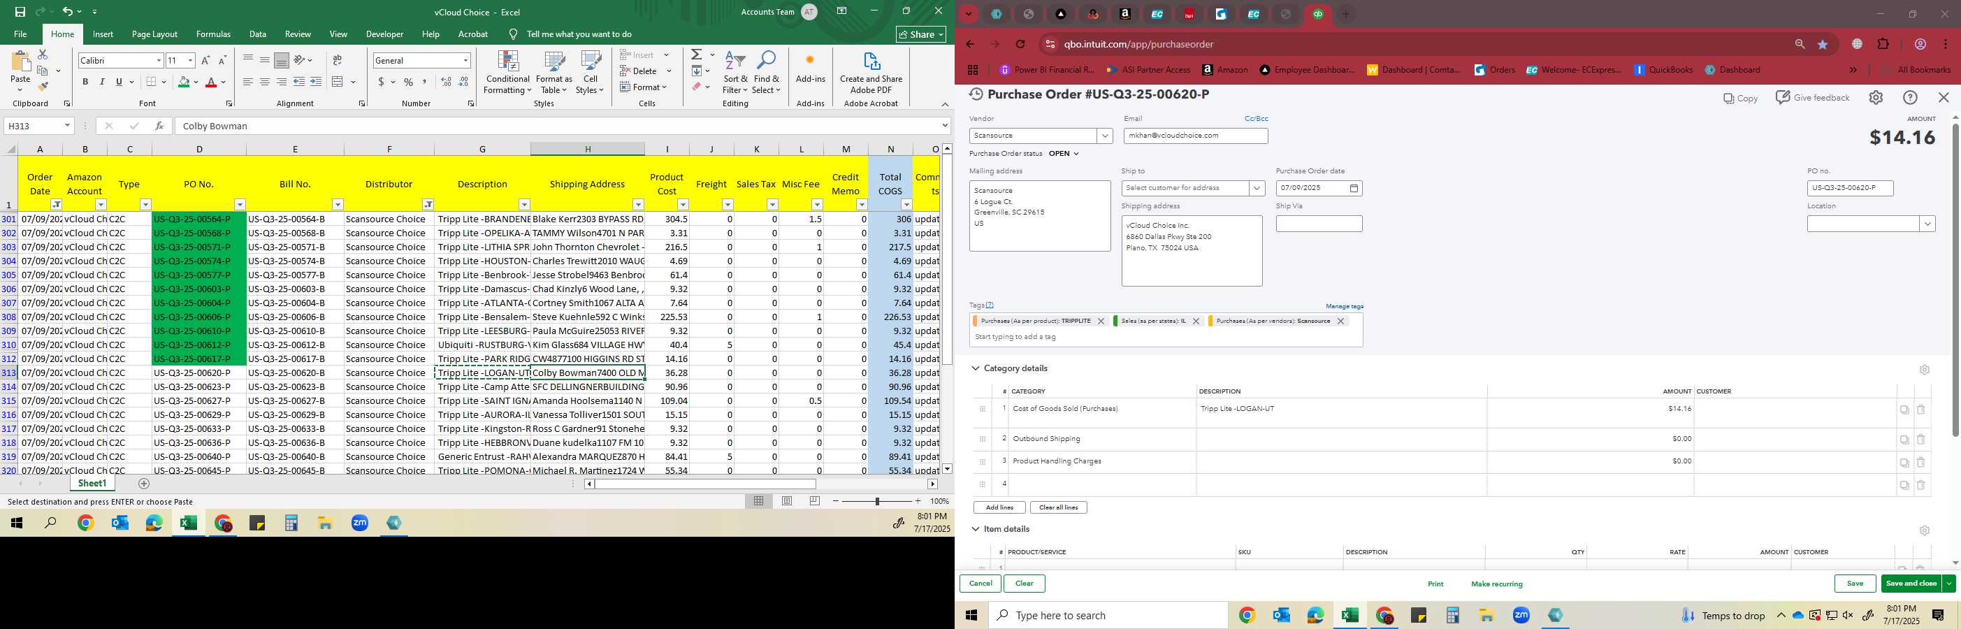Open Zoom from the Windows taskbar
The image size is (1961, 629).
coord(1521,615)
